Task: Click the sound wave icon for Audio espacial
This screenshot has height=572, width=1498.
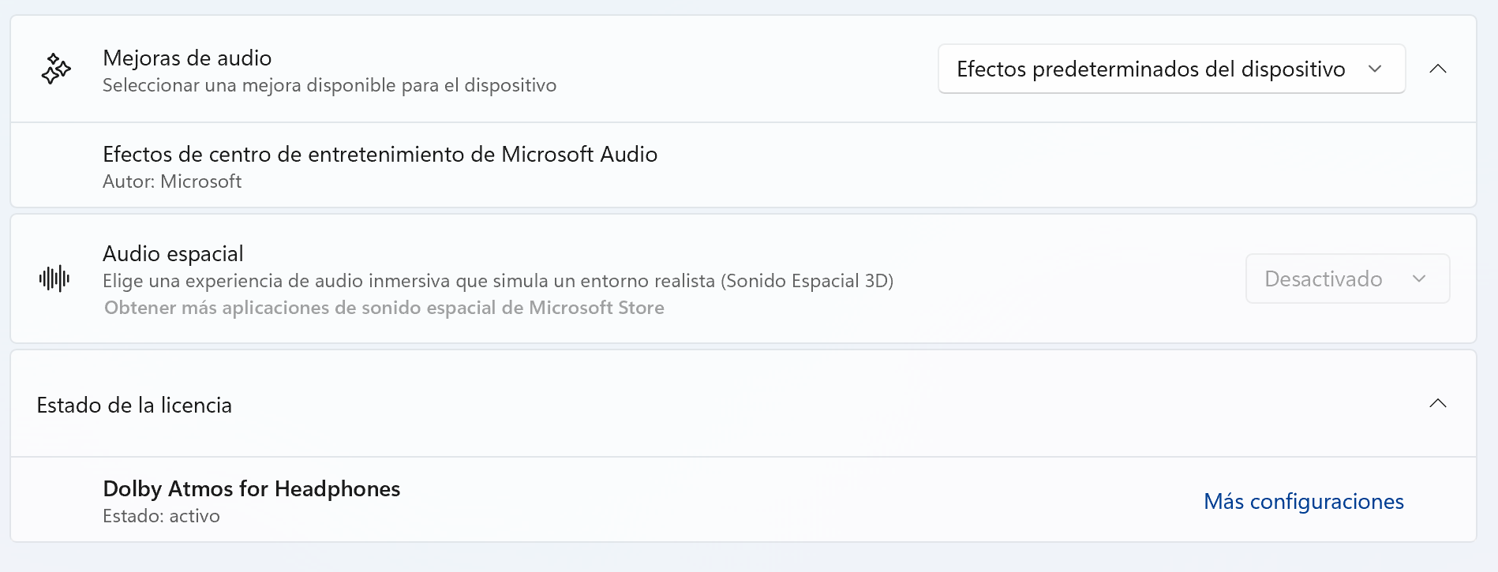Action: pyautogui.click(x=54, y=279)
